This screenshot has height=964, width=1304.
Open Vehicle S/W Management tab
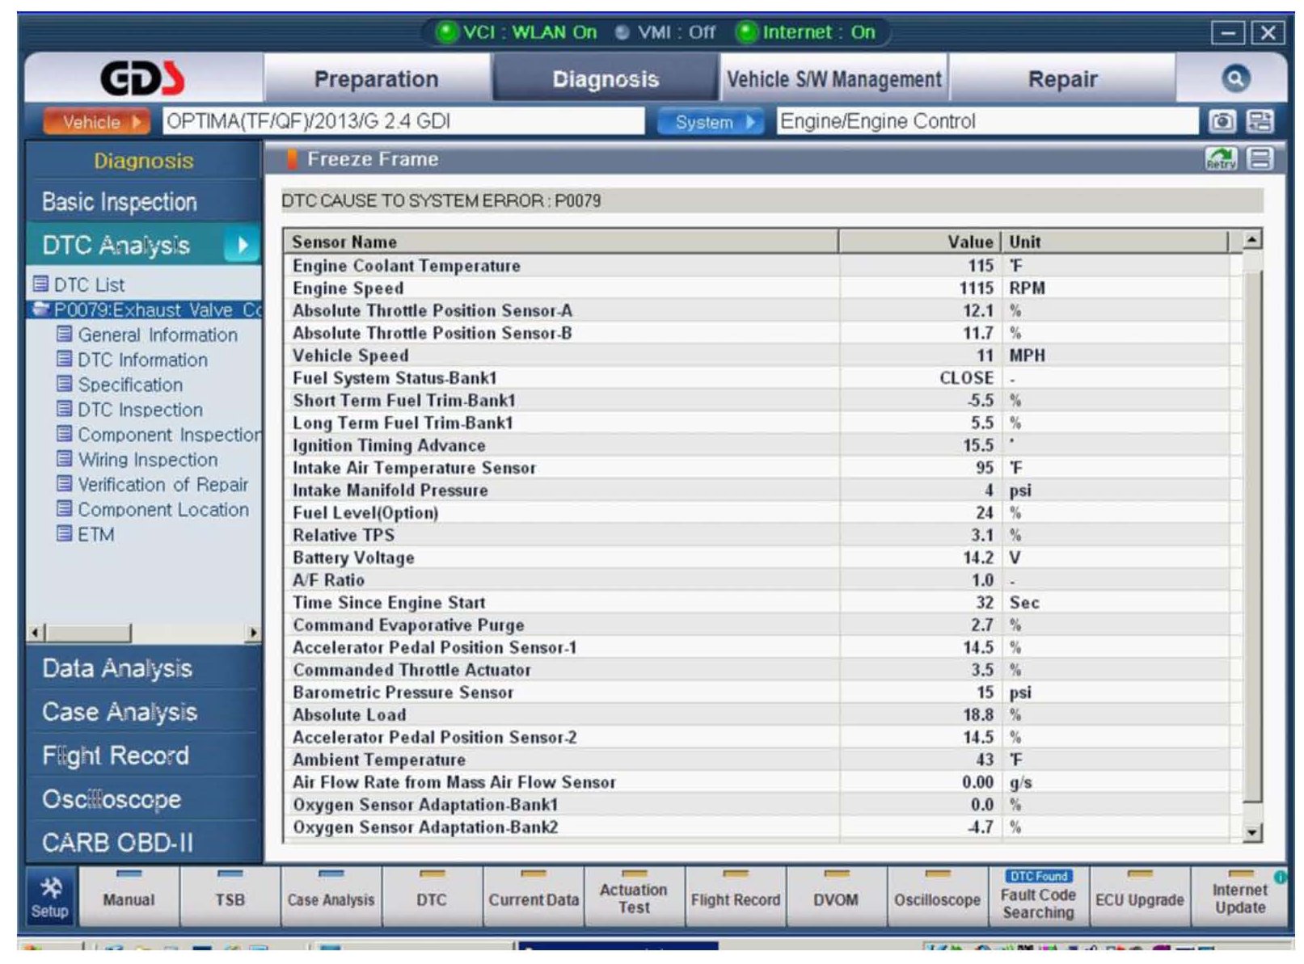coord(833,79)
